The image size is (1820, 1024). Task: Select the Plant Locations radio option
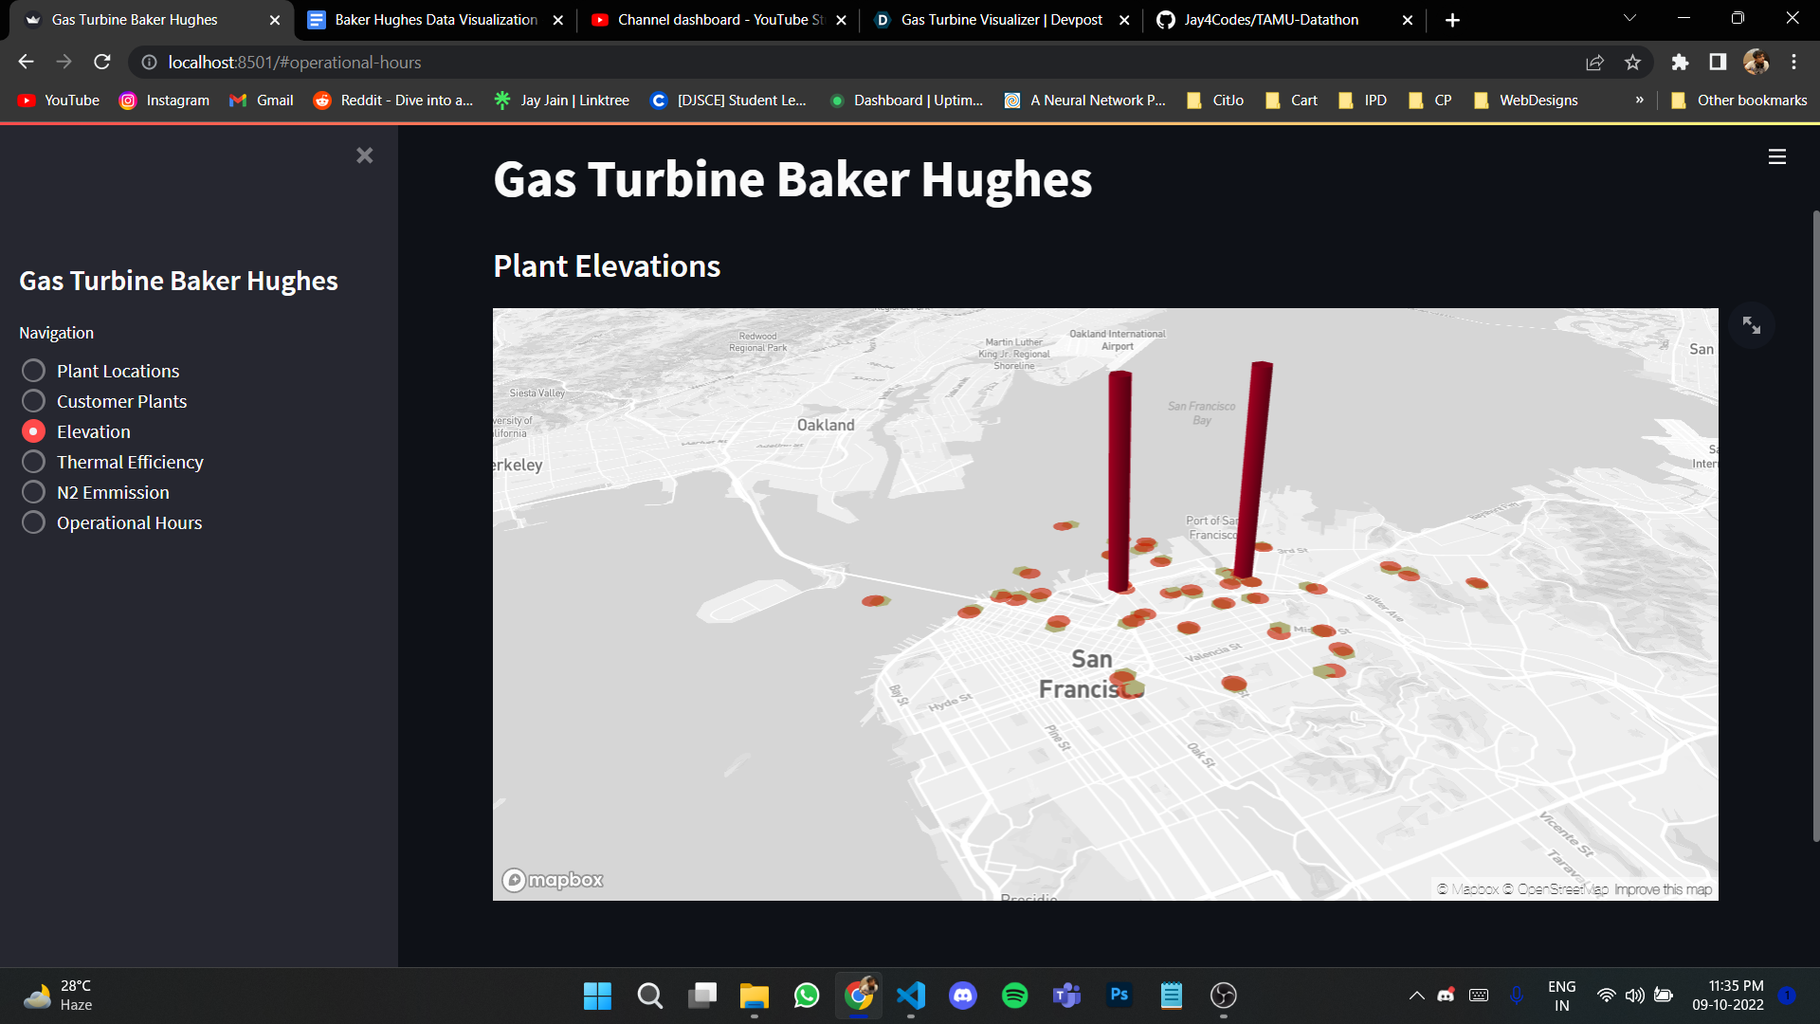33,371
